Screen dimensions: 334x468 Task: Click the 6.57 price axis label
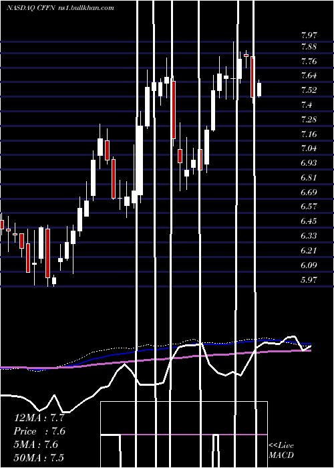tap(309, 207)
